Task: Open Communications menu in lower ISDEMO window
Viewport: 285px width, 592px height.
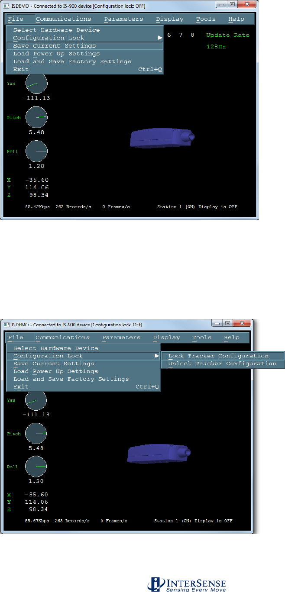Action: (x=62, y=338)
